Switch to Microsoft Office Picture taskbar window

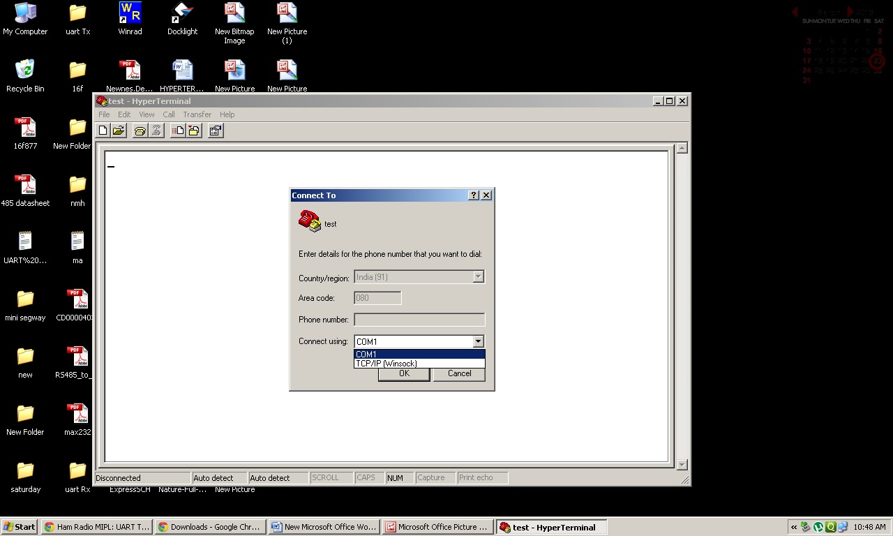[x=437, y=527]
